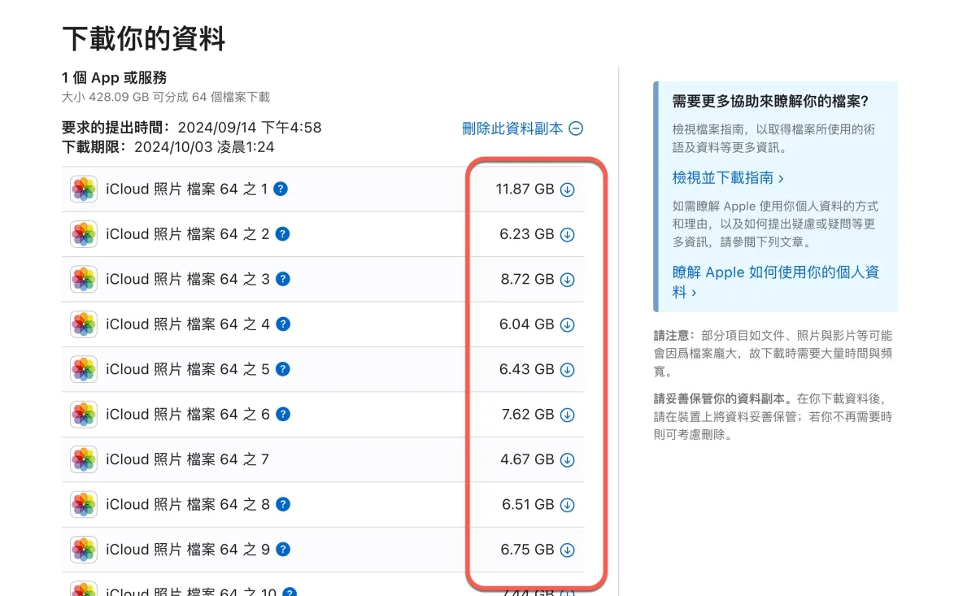Viewport: 976px width, 596px height.
Task: Click iCloud 照片 檔案 64 之 8 label
Action: [x=188, y=504]
